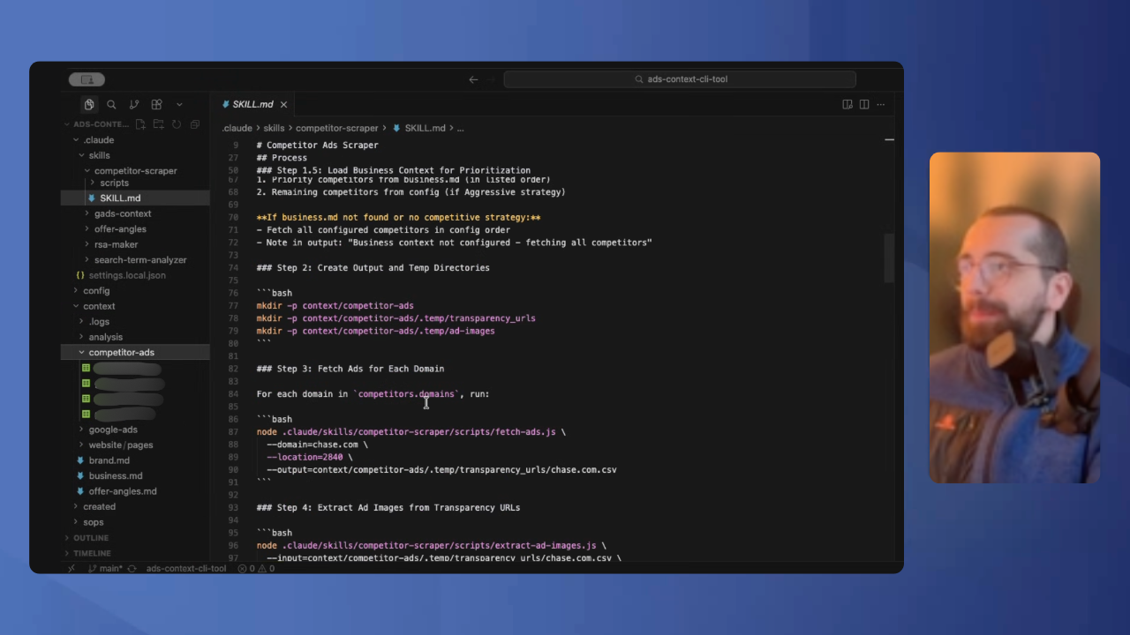Refresh the explorer file tree
The height and width of the screenshot is (635, 1130).
(177, 124)
